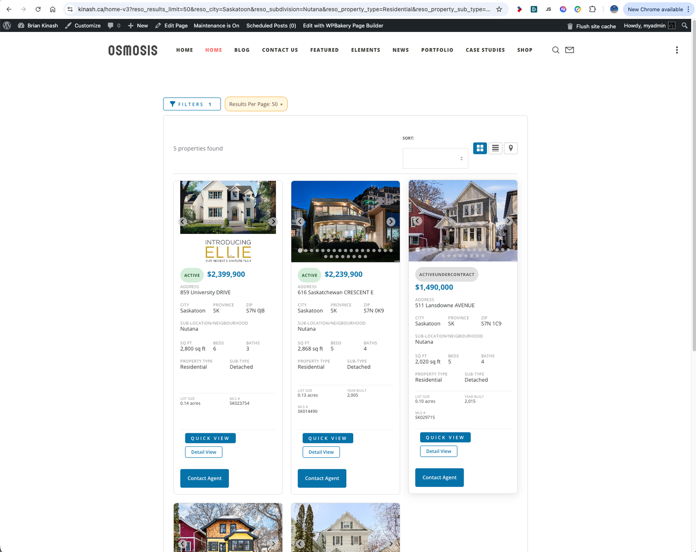Bookmark this page with star icon

[499, 9]
